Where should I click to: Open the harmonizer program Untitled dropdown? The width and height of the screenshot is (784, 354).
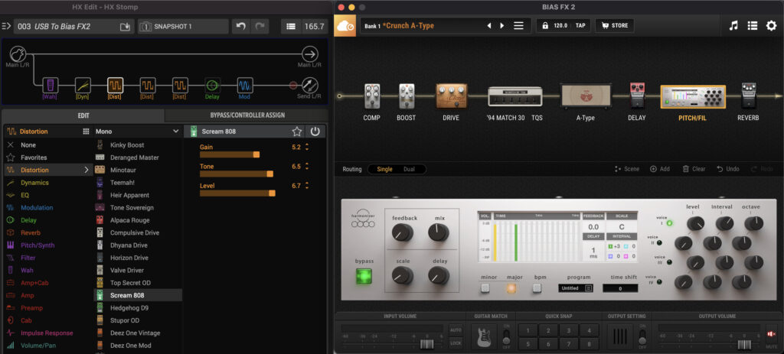[576, 288]
